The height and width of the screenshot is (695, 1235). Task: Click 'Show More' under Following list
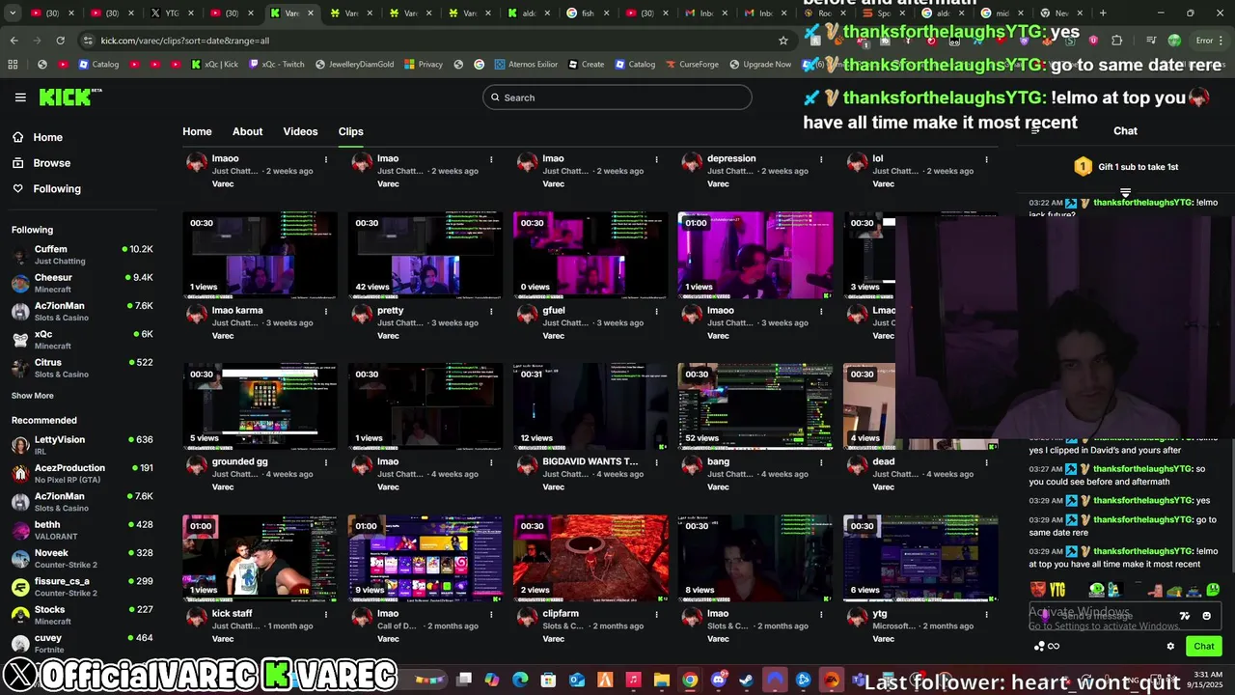point(33,396)
